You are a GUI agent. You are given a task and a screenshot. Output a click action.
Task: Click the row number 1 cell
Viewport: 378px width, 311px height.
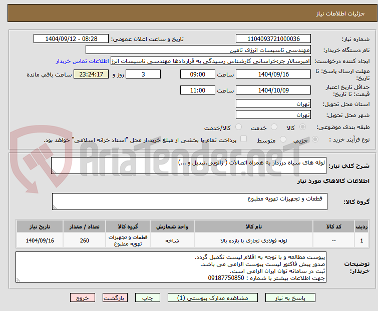[361, 240]
